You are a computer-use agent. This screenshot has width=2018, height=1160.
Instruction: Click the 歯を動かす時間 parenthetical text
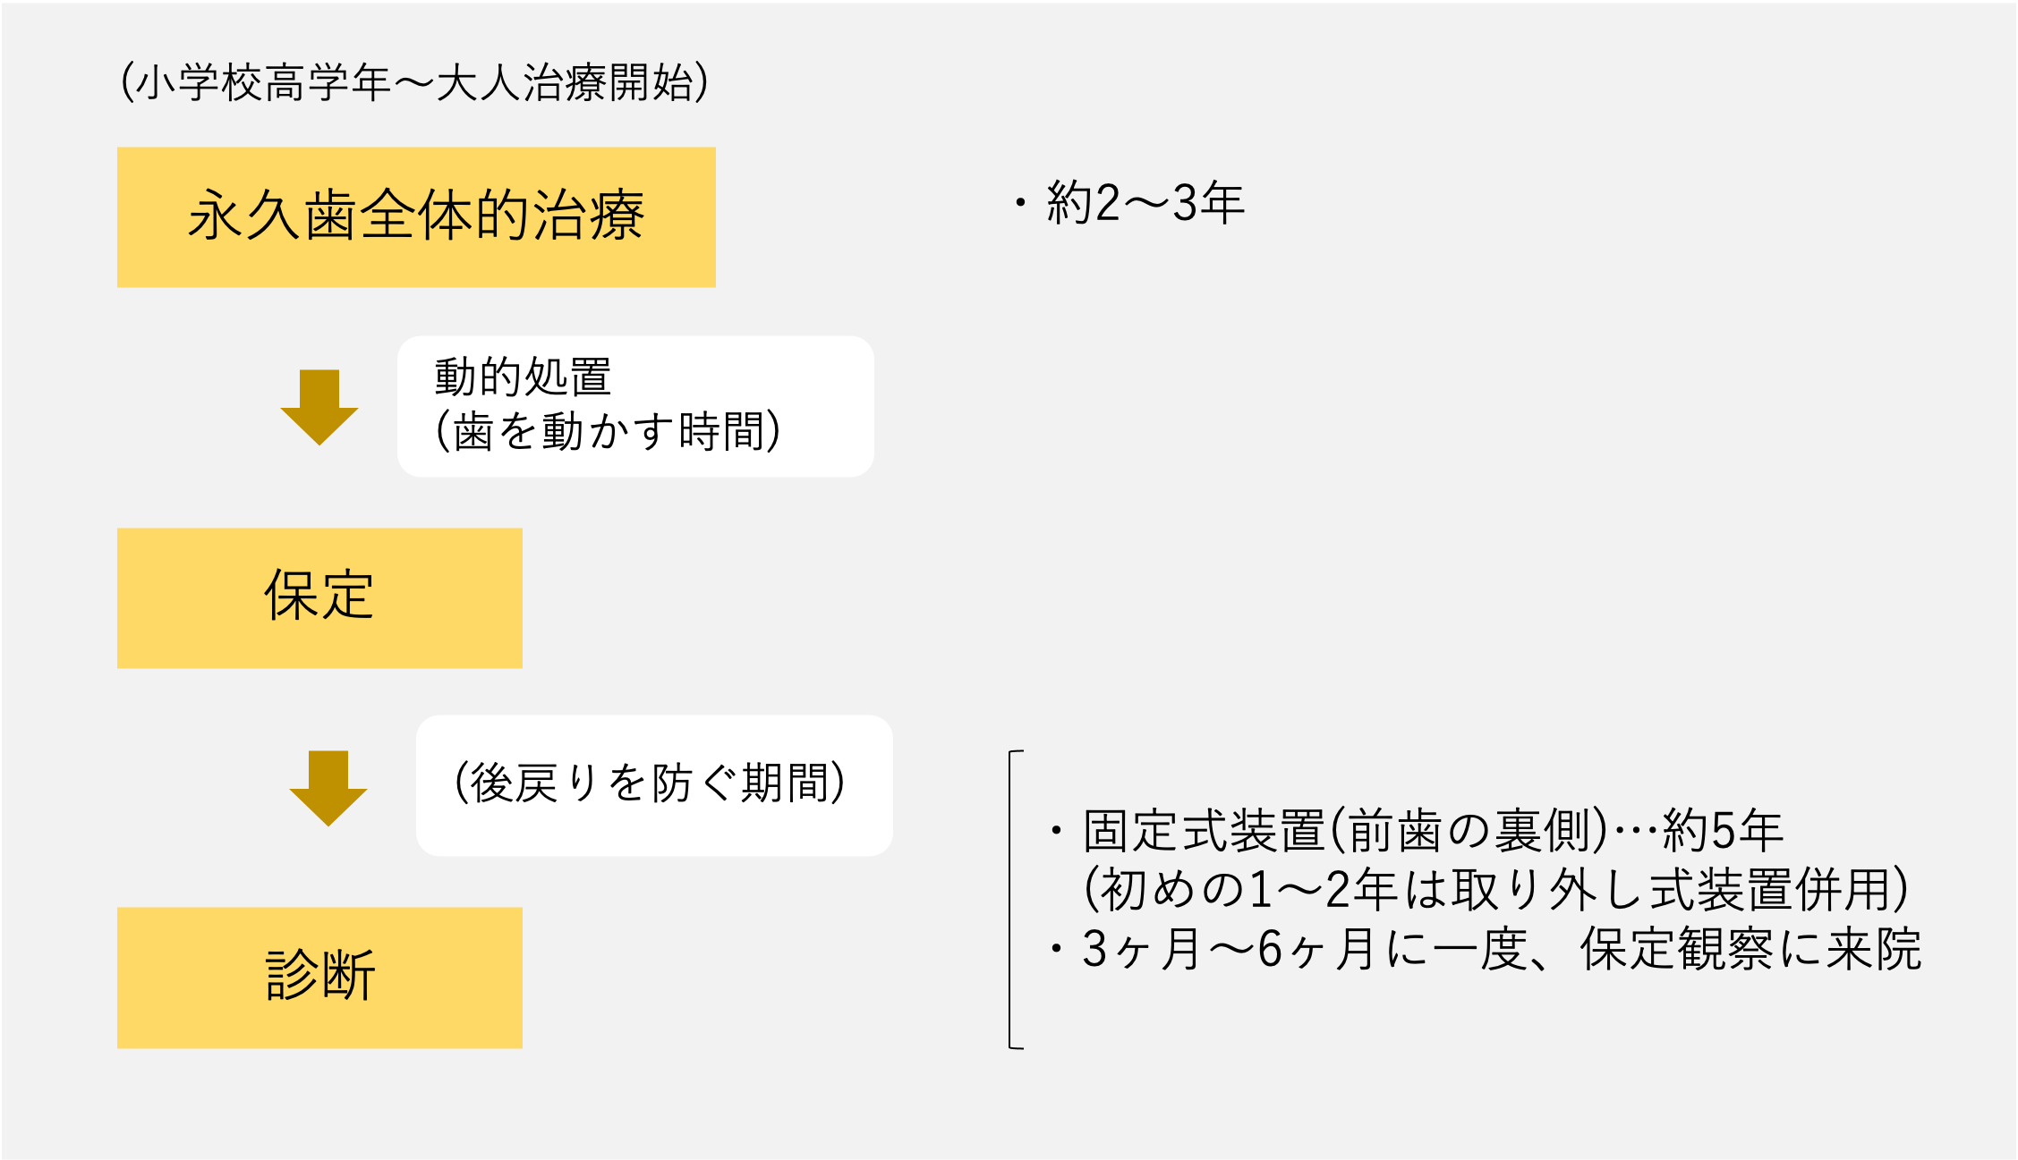608,431
